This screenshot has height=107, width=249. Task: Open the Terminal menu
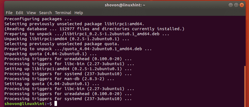(63, 13)
